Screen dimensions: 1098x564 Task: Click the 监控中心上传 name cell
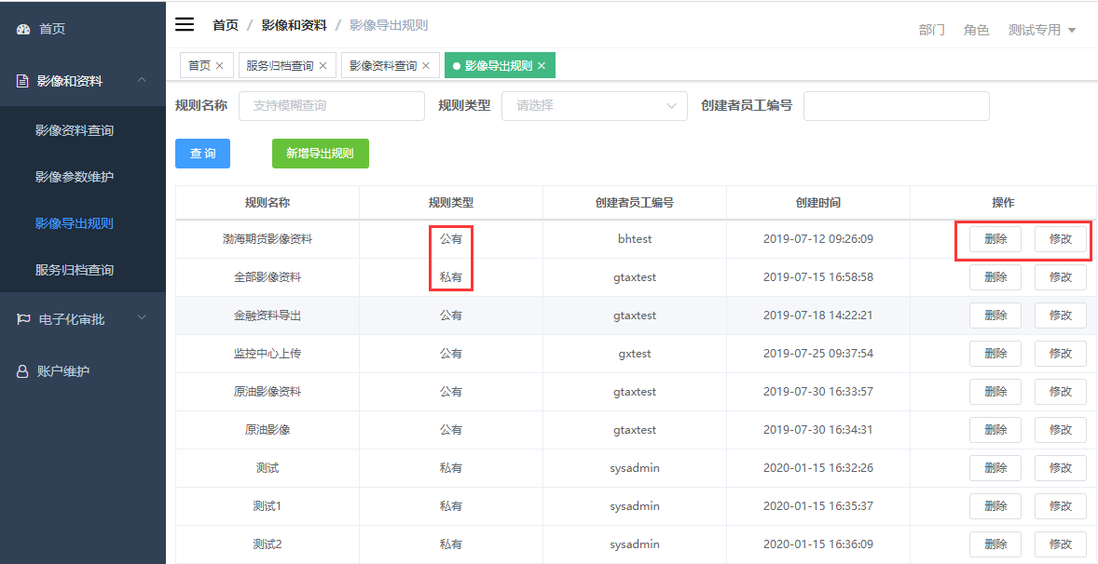pos(268,354)
